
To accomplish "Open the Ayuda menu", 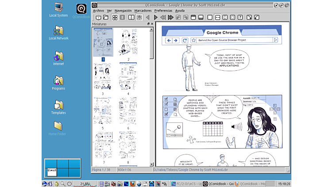I will click(x=180, y=10).
